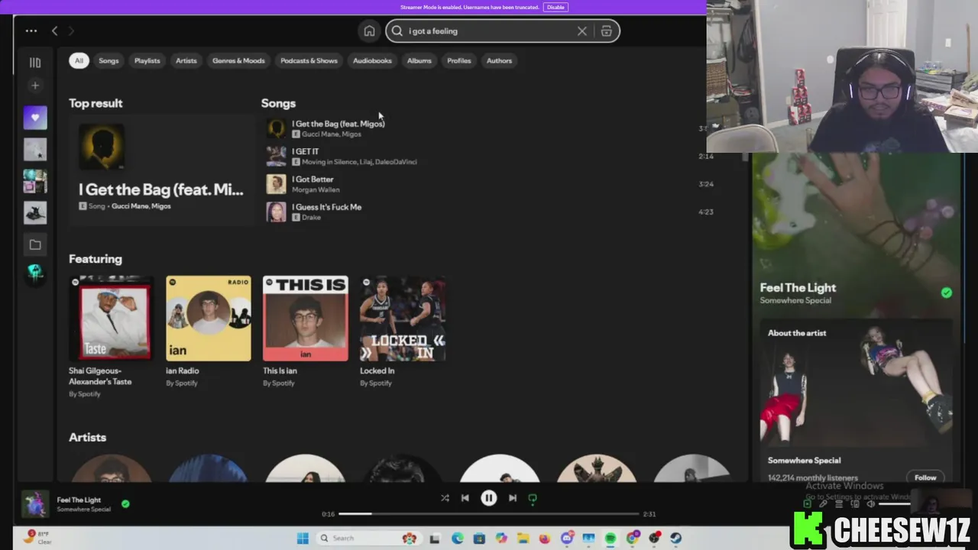This screenshot has height=550, width=978.
Task: Open Gucci Mane, Migos link in top result
Action: point(141,206)
